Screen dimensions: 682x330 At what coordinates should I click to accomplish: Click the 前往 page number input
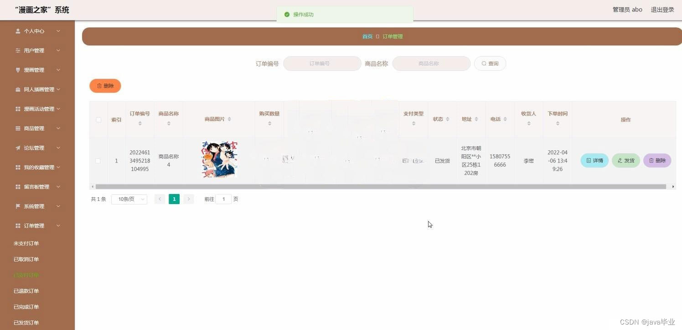click(x=223, y=199)
